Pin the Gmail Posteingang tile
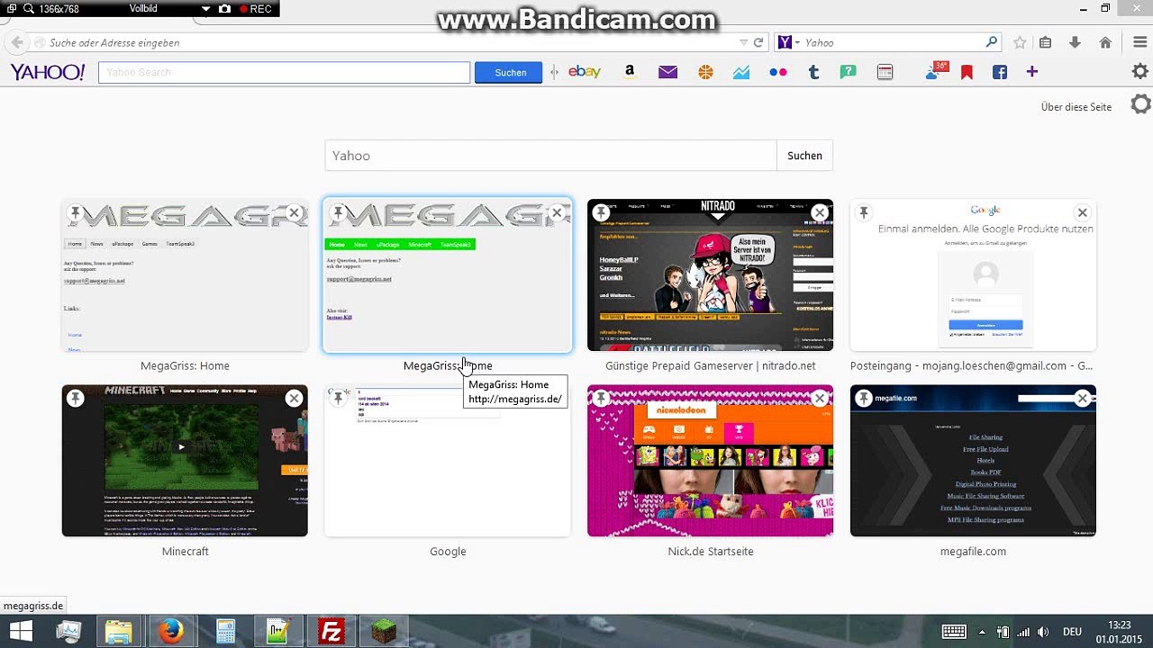The height and width of the screenshot is (648, 1153). [863, 213]
